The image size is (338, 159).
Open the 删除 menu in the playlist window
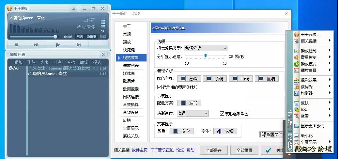[31, 62]
